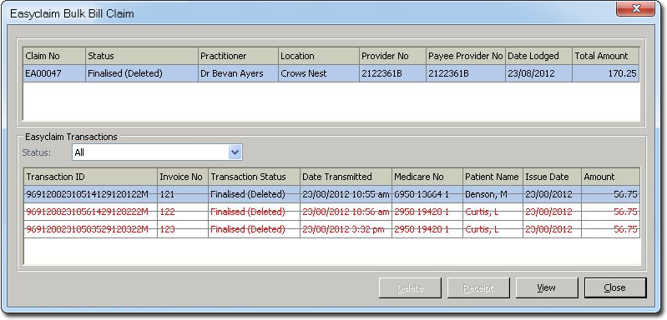Click the Payee Provider No column header
This screenshot has height=320, width=667.
(x=466, y=56)
